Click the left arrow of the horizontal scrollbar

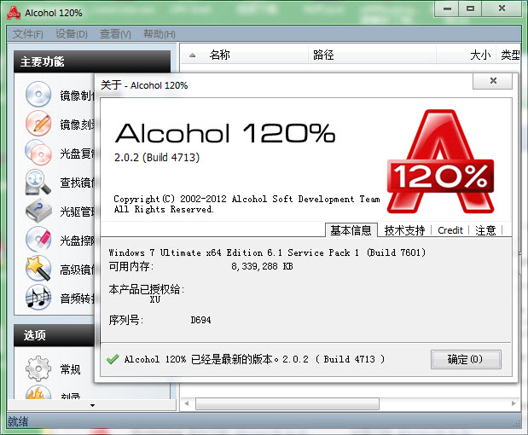click(187, 403)
